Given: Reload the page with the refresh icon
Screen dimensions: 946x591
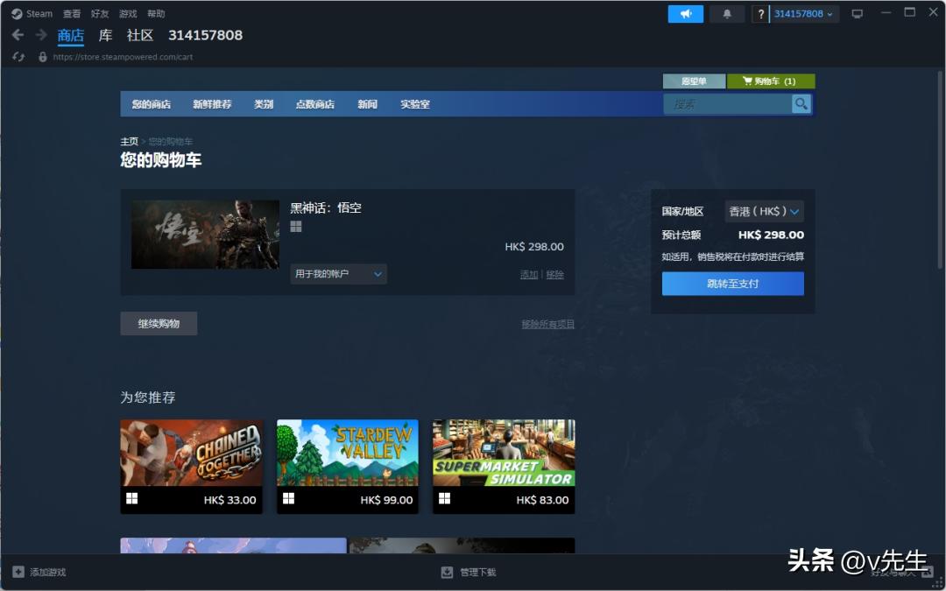Looking at the screenshot, I should pos(18,57).
